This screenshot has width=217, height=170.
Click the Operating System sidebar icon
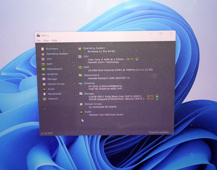pyautogui.click(x=43, y=54)
